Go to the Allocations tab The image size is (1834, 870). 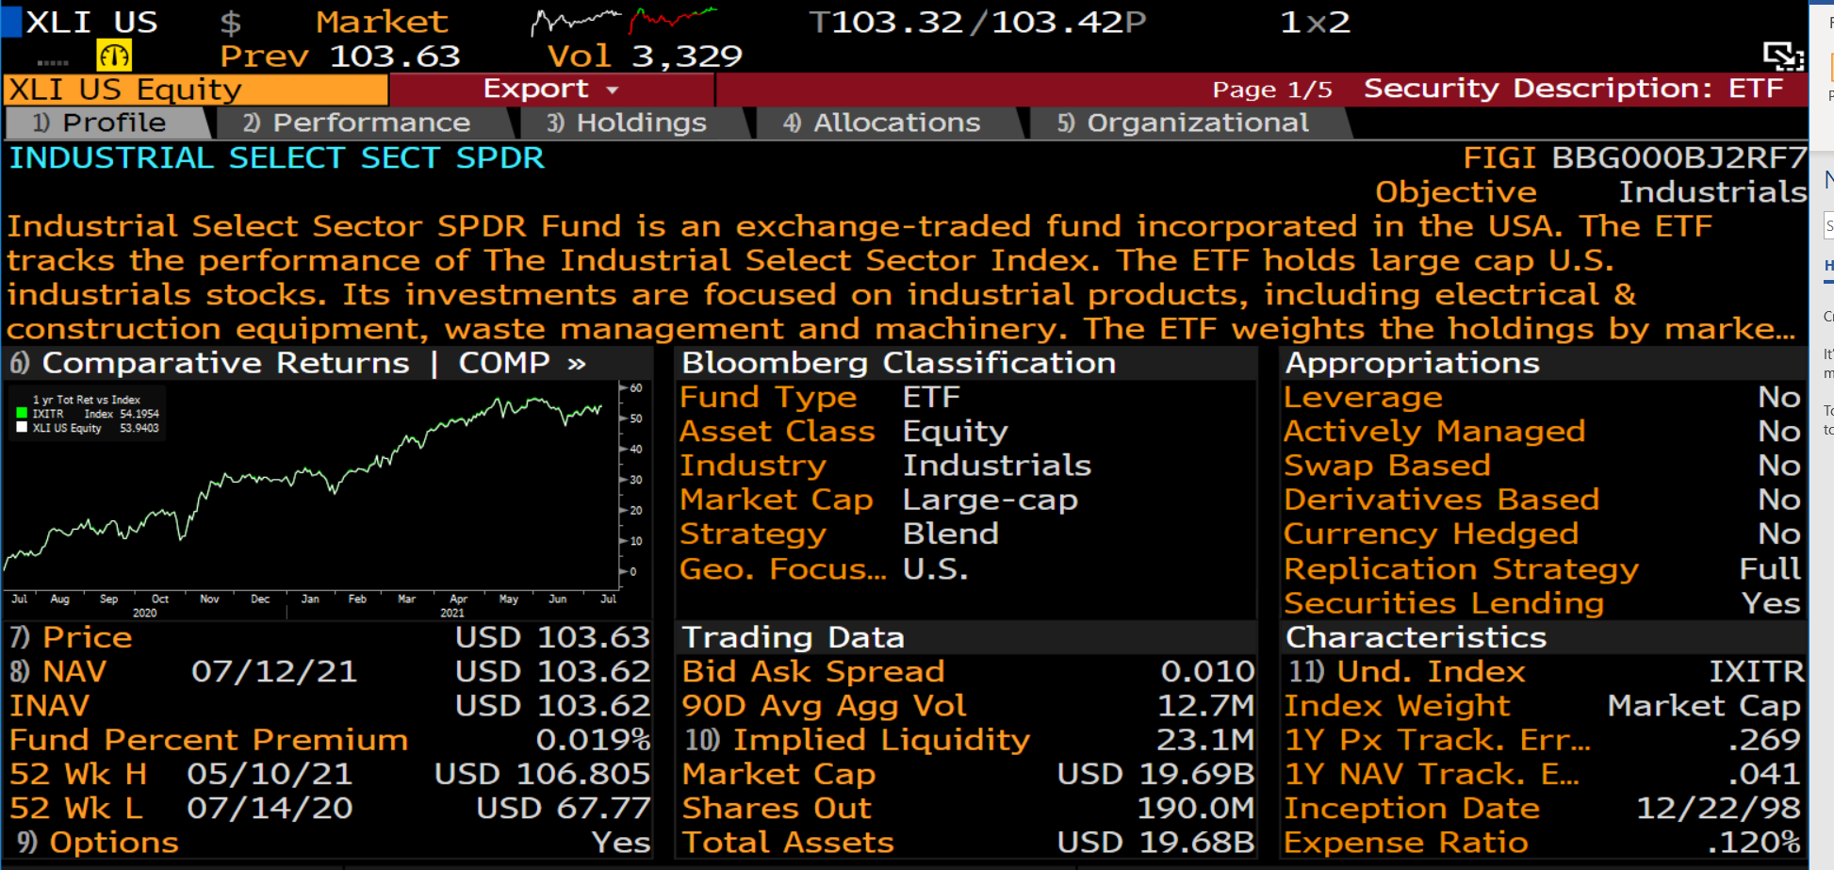882,123
